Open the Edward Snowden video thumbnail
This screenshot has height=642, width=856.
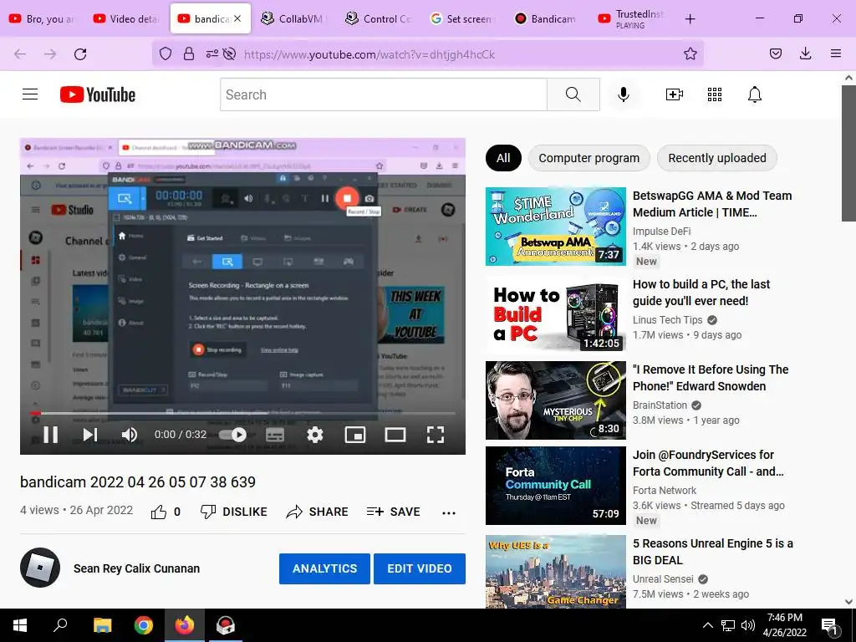(556, 400)
